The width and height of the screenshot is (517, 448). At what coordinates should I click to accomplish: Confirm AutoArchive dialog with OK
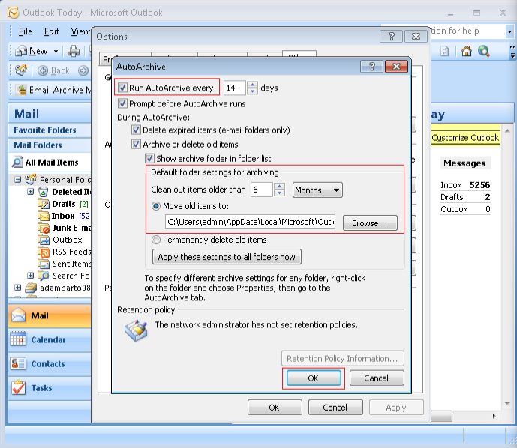click(314, 378)
